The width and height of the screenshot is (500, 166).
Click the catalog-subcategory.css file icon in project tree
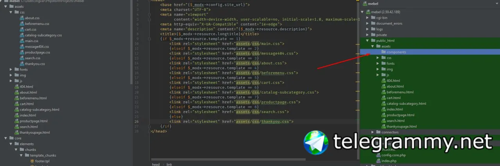click(x=22, y=35)
